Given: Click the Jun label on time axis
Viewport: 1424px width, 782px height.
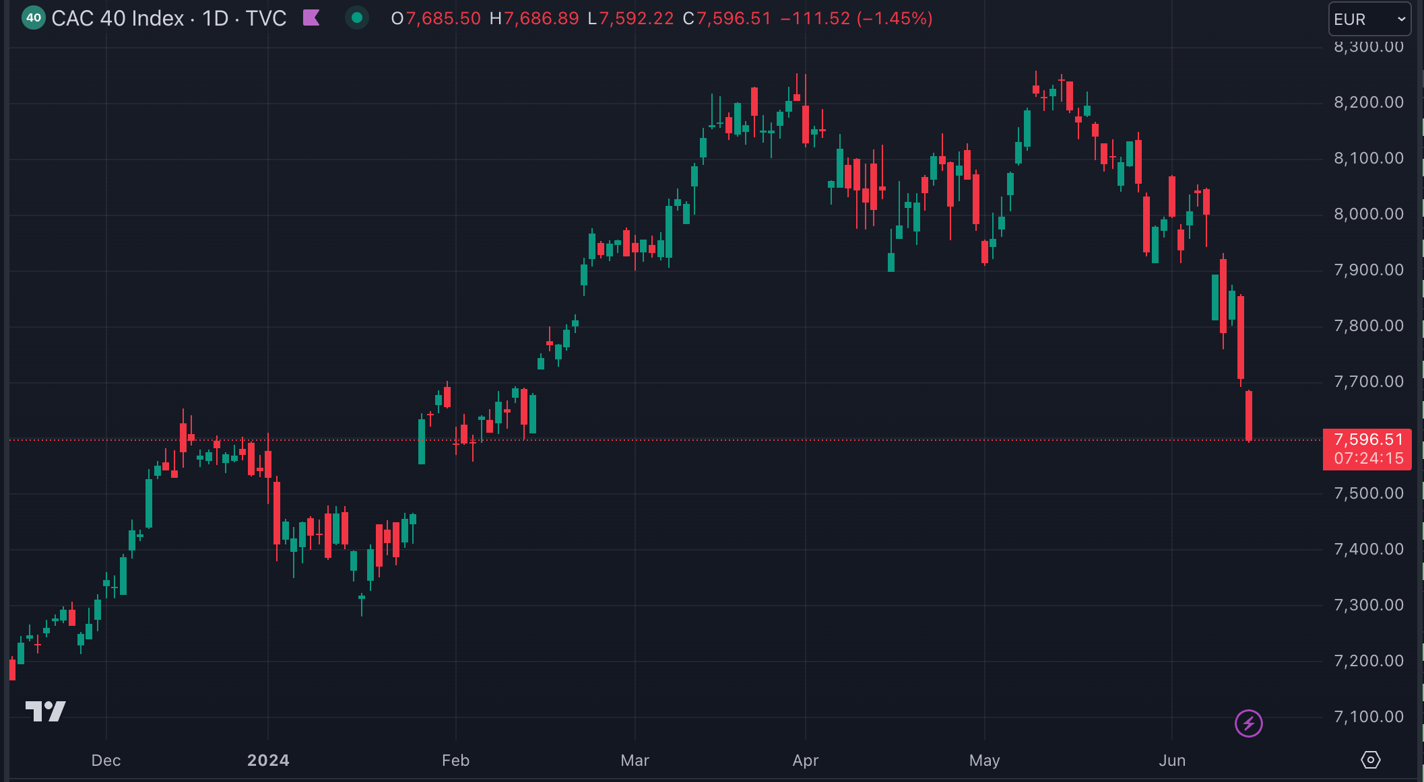Looking at the screenshot, I should [1171, 760].
